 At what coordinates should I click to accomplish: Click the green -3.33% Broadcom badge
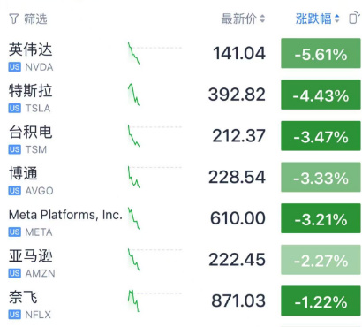tap(321, 177)
